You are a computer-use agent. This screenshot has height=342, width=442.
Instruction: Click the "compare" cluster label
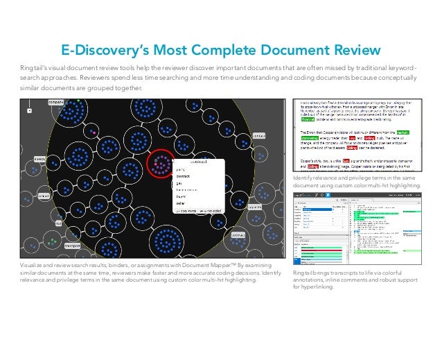coord(56,102)
